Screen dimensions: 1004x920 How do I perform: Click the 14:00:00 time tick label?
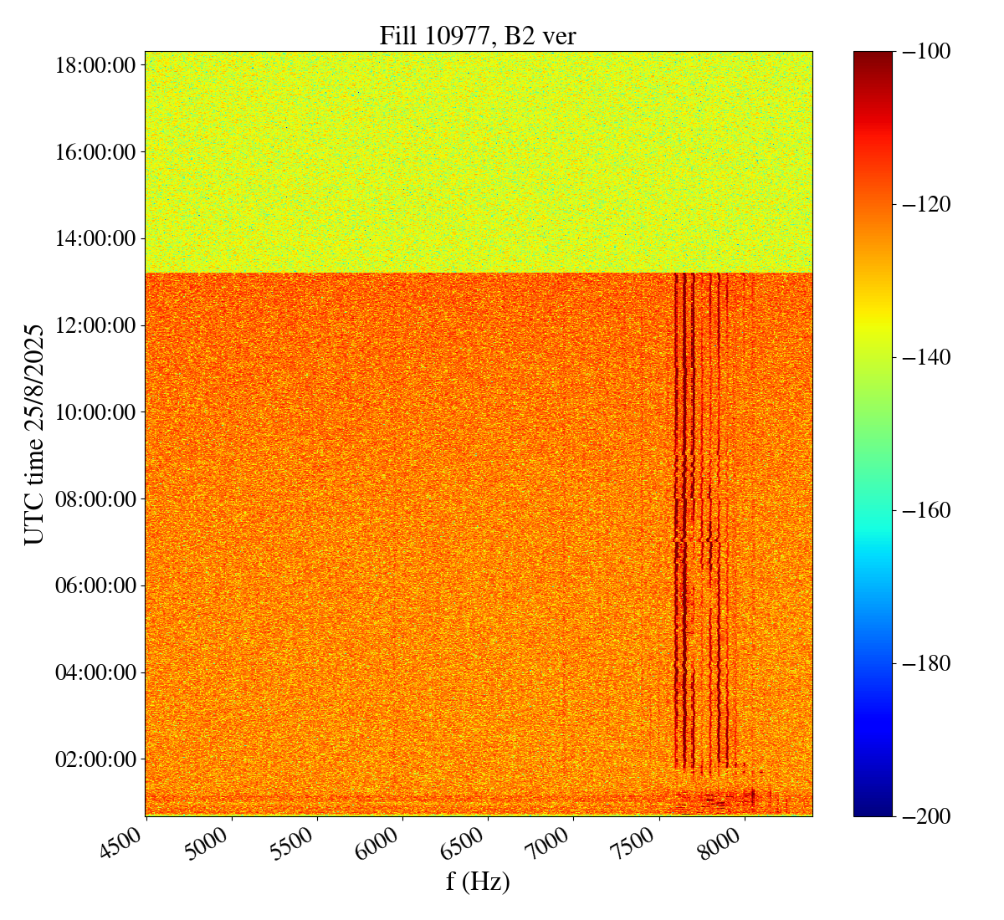[x=95, y=238]
